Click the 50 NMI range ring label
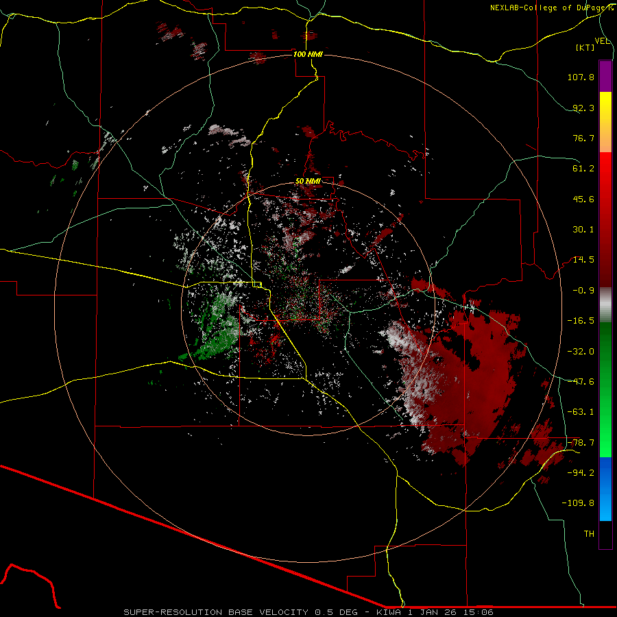 [x=308, y=182]
